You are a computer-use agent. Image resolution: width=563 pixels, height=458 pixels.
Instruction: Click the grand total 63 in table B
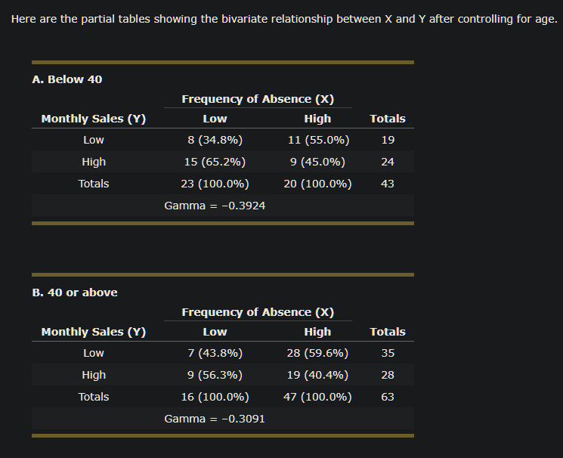(x=388, y=397)
